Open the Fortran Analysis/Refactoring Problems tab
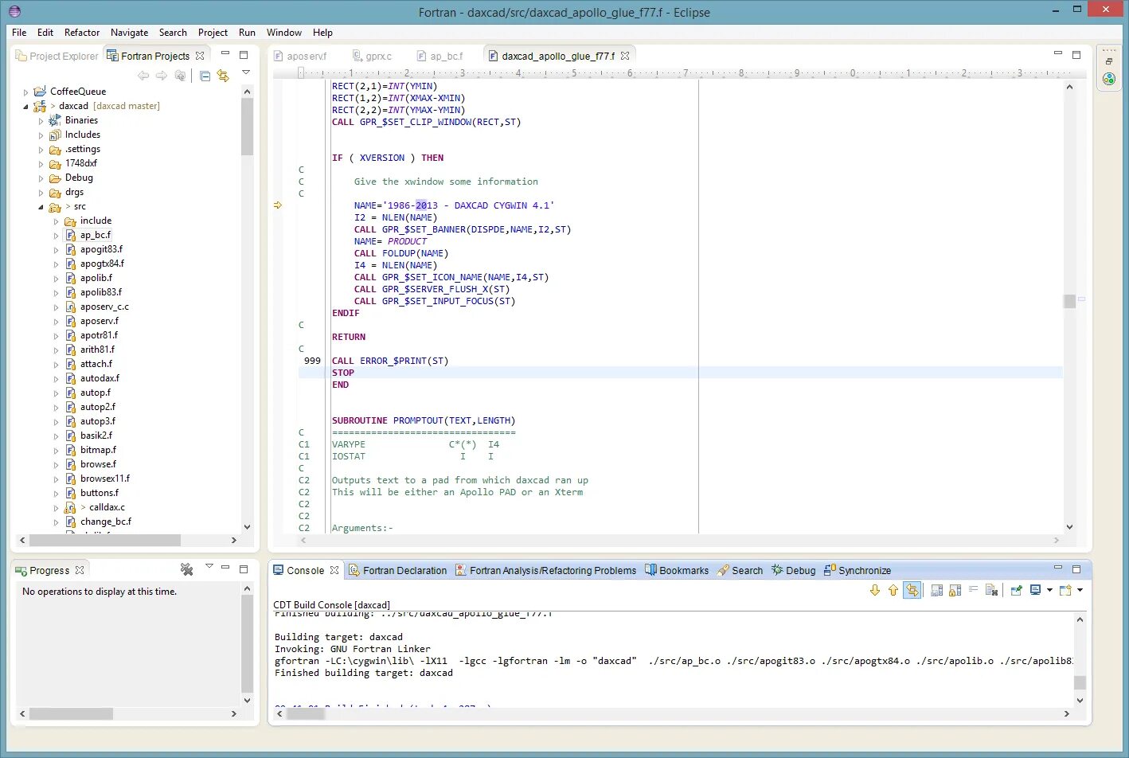The width and height of the screenshot is (1129, 758). tap(552, 571)
